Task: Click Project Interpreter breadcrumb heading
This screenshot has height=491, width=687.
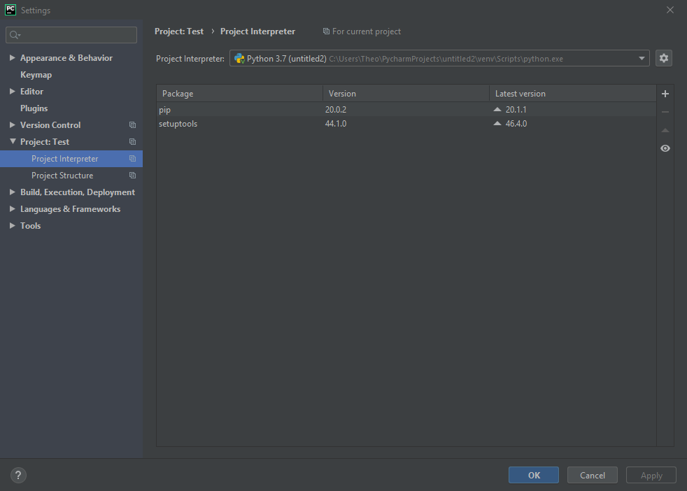Action: tap(257, 31)
